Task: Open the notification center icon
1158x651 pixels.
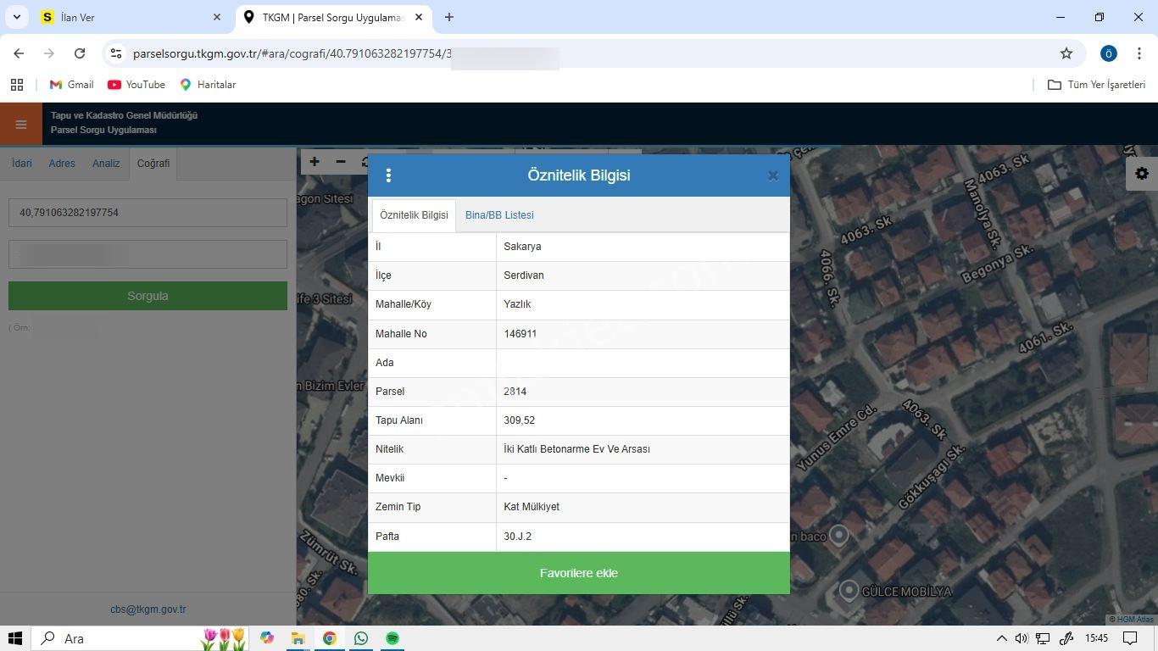Action: point(1130,638)
